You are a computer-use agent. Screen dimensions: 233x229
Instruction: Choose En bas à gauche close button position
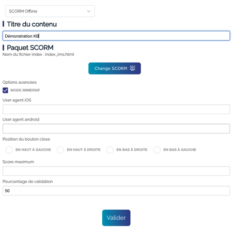pyautogui.click(x=157, y=150)
